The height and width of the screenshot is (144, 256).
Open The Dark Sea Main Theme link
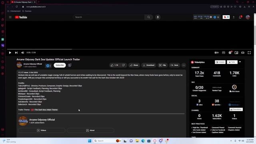[44, 110]
